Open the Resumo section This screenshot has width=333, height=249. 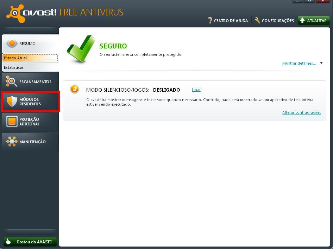[x=30, y=44]
